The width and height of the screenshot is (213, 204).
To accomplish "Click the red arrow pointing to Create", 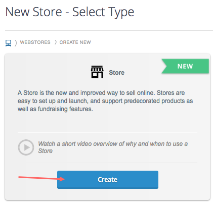I will tap(41, 178).
